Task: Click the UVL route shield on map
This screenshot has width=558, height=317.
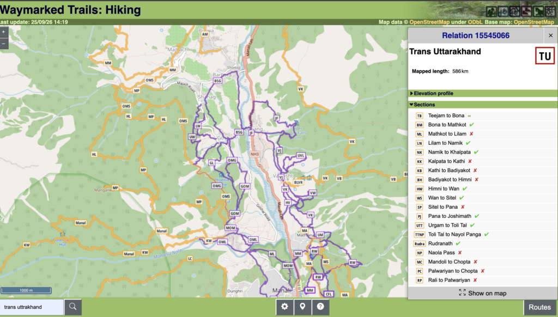Action: (301, 155)
